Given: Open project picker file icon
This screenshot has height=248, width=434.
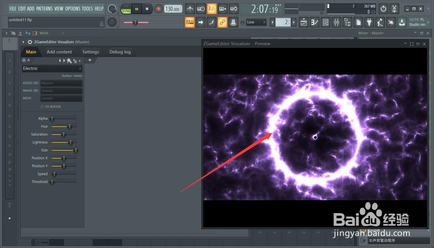Looking at the screenshot, I should coord(358,22).
